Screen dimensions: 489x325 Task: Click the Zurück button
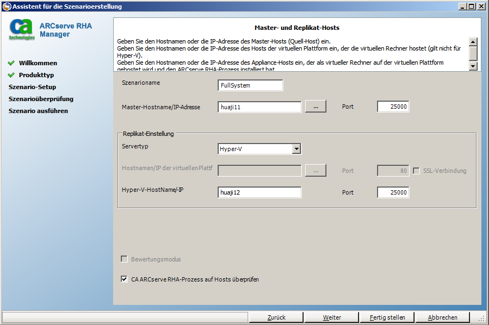276,317
